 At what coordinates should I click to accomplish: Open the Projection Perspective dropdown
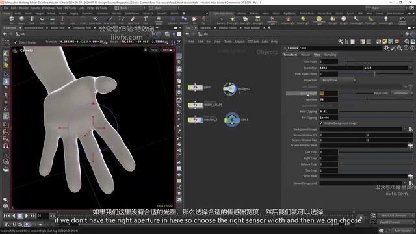pos(337,80)
